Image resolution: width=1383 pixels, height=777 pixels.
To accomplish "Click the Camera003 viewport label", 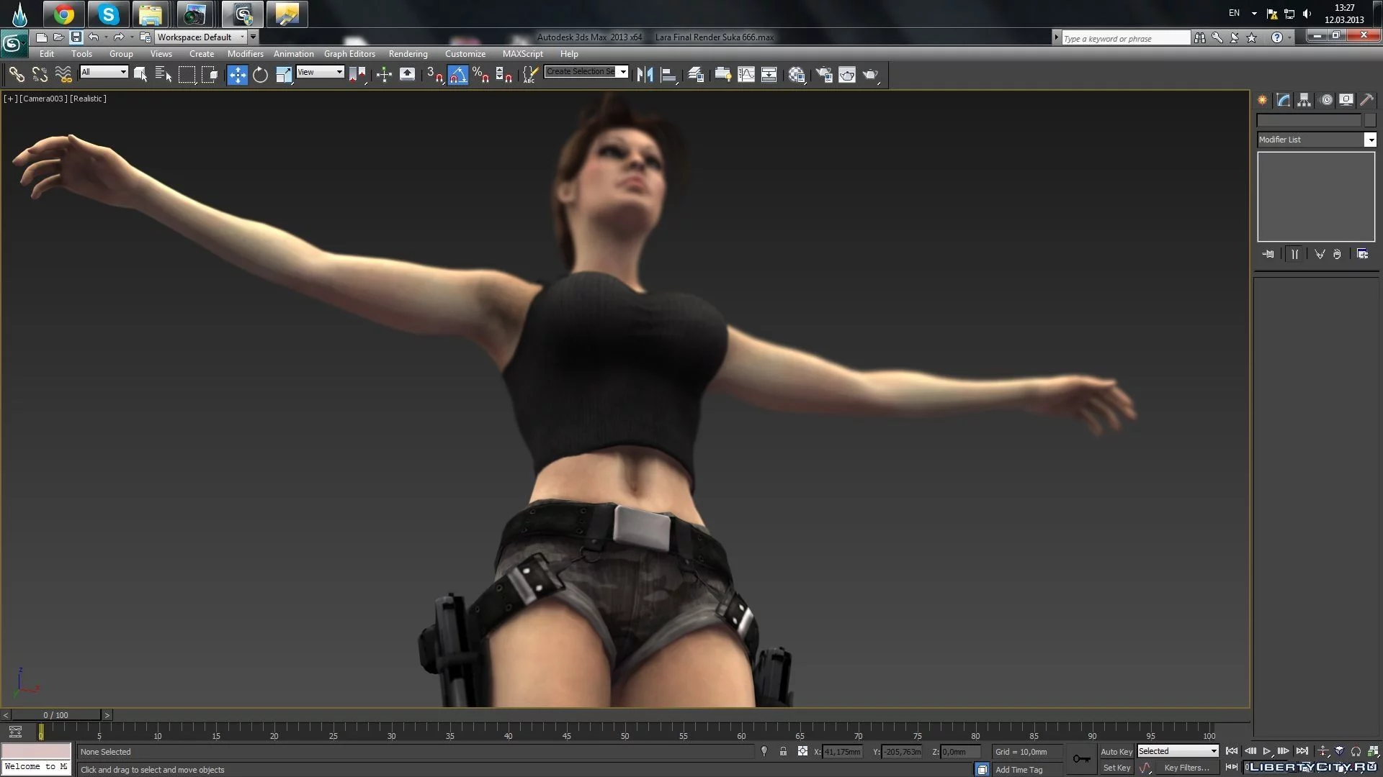I will tap(44, 99).
